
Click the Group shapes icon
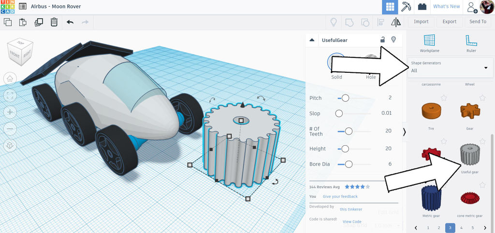point(349,22)
